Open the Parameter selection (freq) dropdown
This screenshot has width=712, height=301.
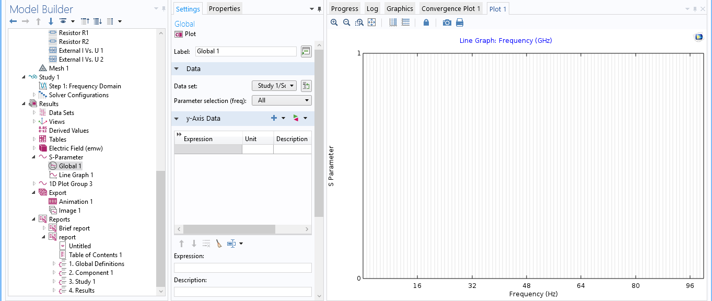point(282,100)
